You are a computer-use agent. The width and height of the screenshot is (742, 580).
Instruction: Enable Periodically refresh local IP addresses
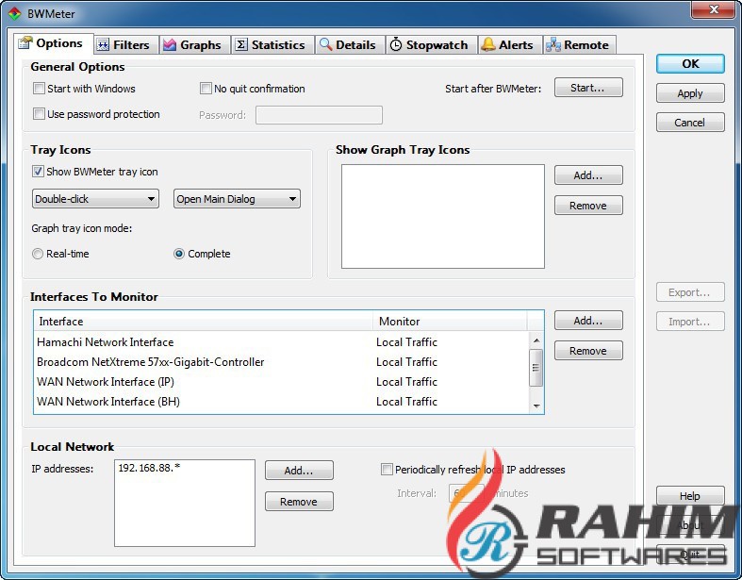[x=387, y=470]
